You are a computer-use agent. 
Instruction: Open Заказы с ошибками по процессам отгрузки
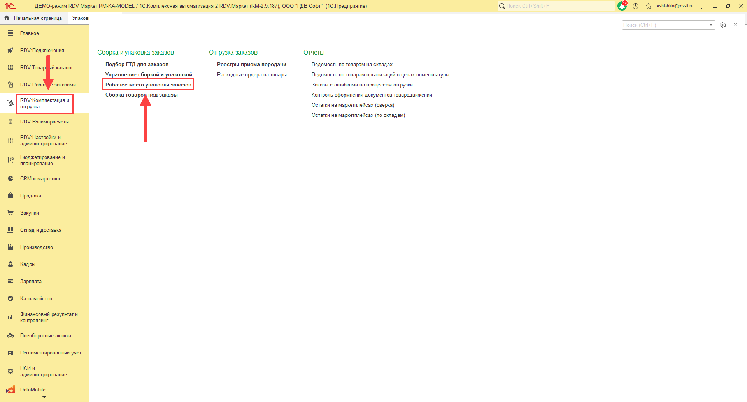pos(362,85)
